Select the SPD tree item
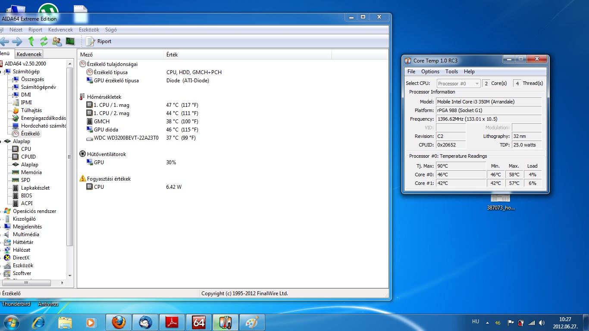 (25, 180)
